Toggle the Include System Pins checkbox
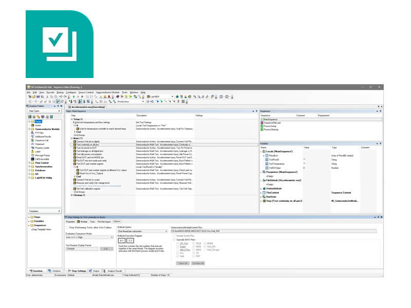 click(173, 235)
